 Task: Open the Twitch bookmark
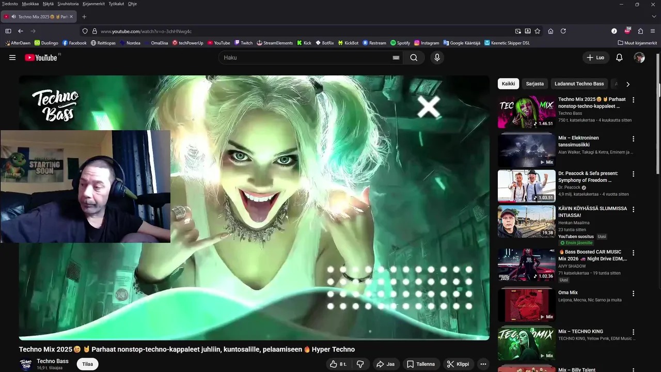pyautogui.click(x=243, y=43)
